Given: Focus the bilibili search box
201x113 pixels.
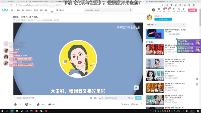Looking at the screenshot, I should point(107,10).
